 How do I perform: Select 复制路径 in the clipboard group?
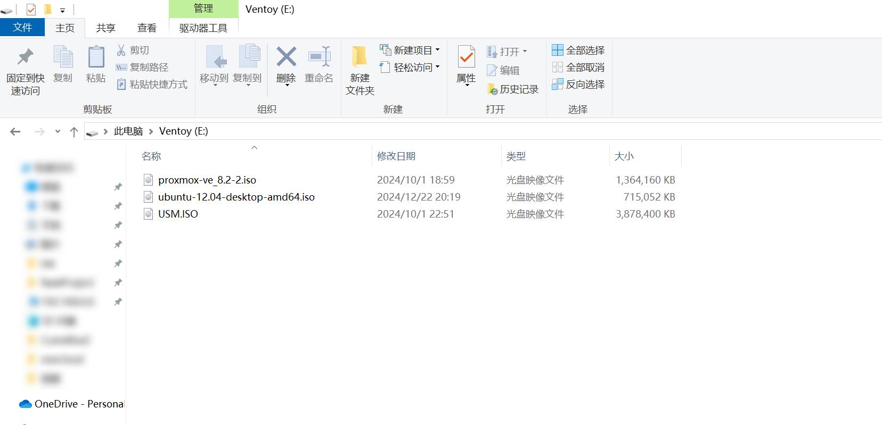[x=142, y=67]
